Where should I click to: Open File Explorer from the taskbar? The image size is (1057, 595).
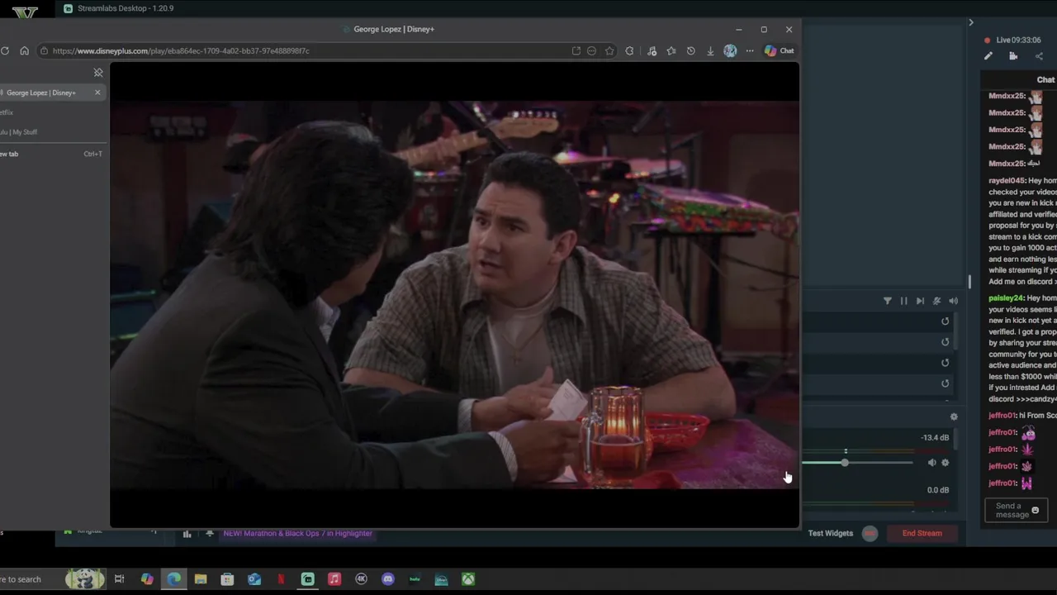point(201,579)
